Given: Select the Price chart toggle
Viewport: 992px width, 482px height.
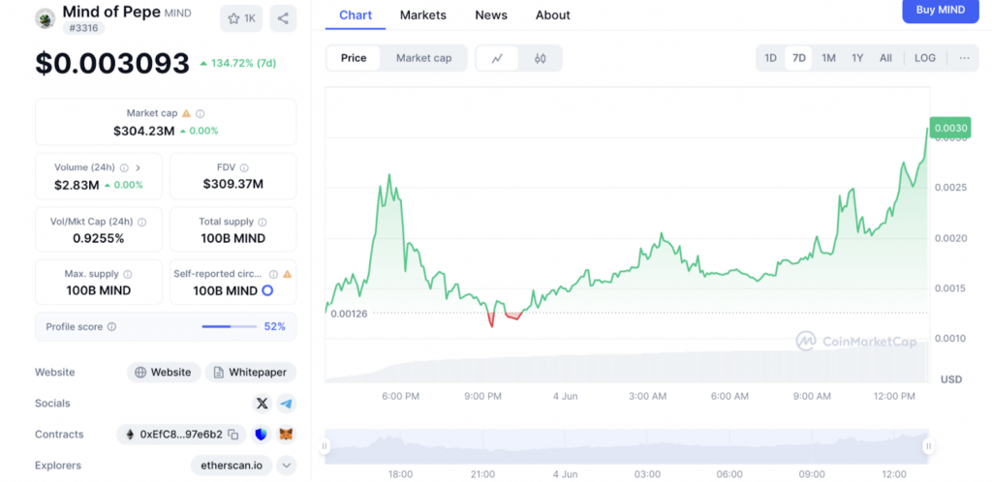Looking at the screenshot, I should pos(354,58).
